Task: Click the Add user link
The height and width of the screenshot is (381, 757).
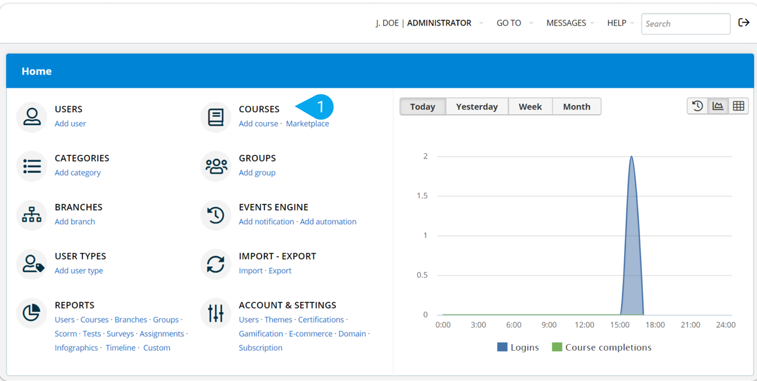Action: pyautogui.click(x=70, y=123)
